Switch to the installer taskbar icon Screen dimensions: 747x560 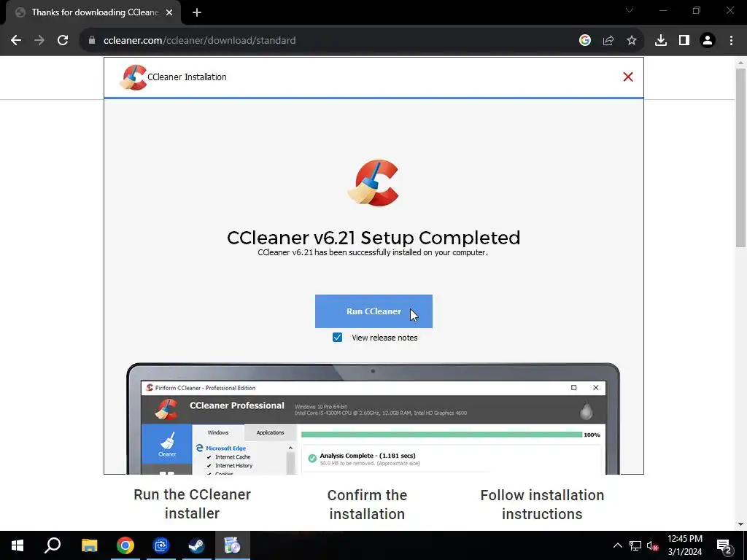[233, 545]
